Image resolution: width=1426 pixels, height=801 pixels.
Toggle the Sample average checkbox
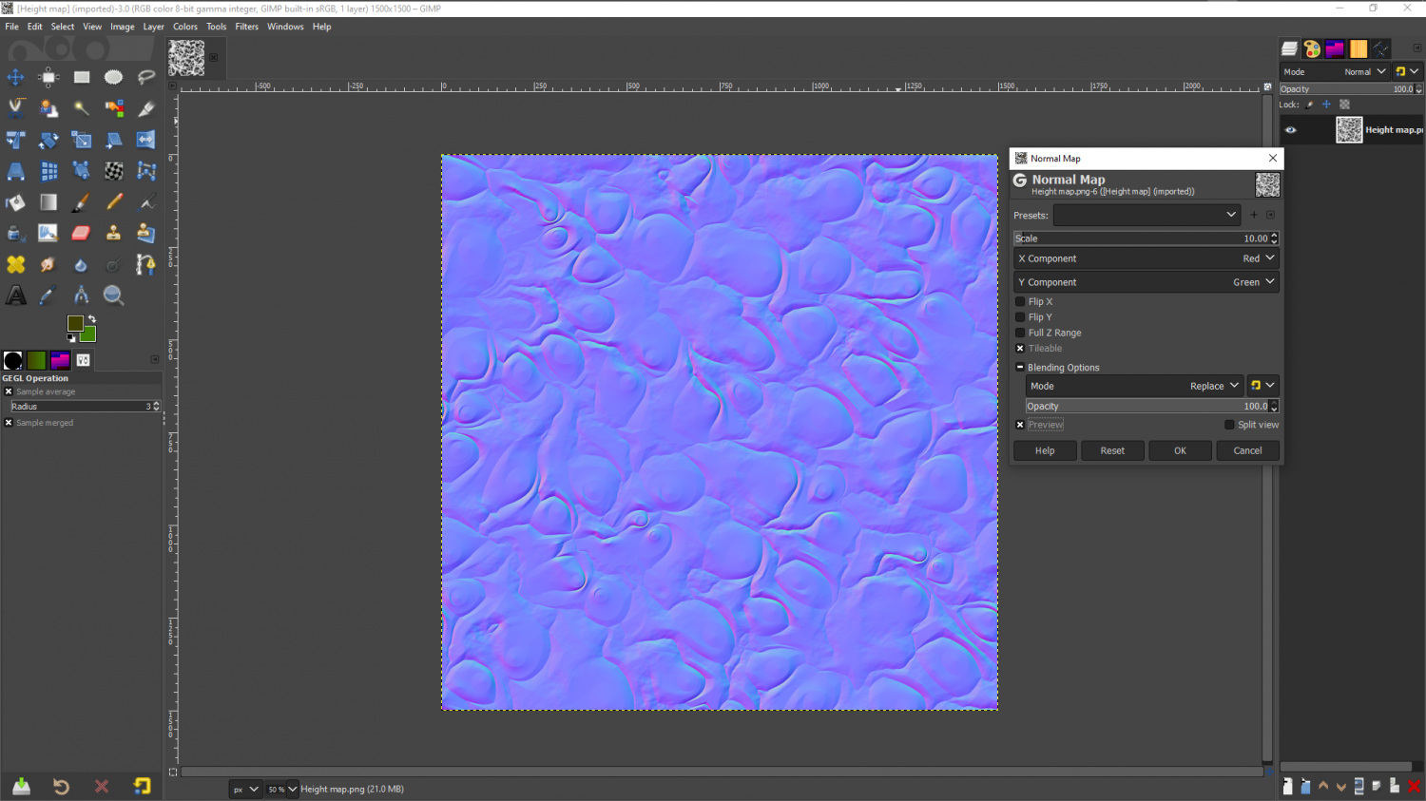[x=9, y=391]
